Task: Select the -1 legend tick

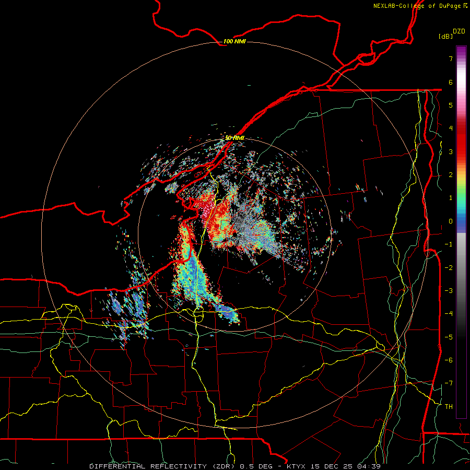Action: point(449,244)
